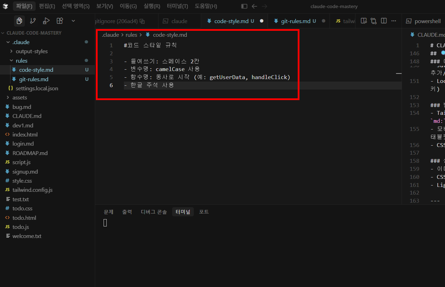Click rules breadcrumb segment

(x=132, y=35)
